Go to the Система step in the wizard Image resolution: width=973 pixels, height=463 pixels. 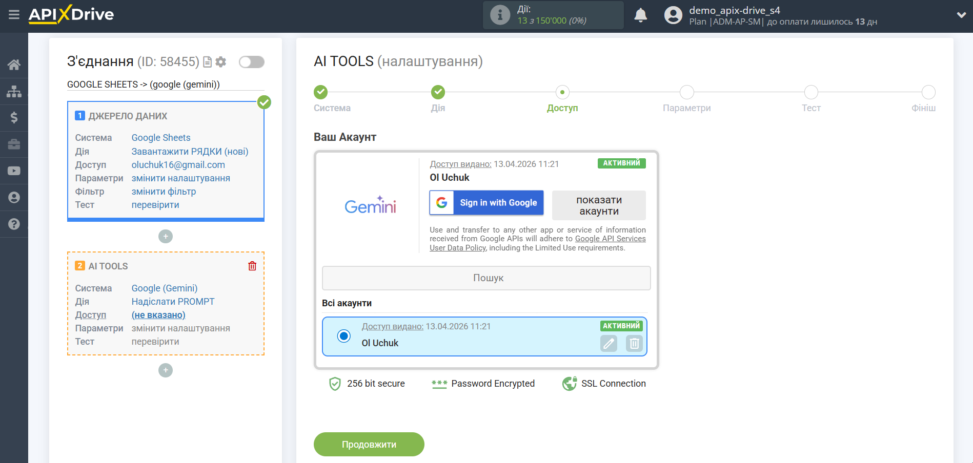[321, 92]
